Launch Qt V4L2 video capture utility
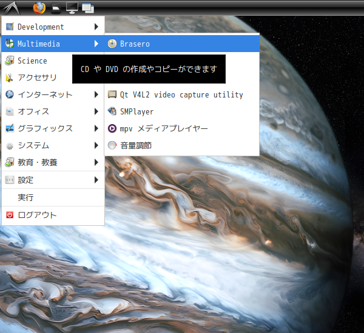The width and height of the screenshot is (364, 333). 182,94
